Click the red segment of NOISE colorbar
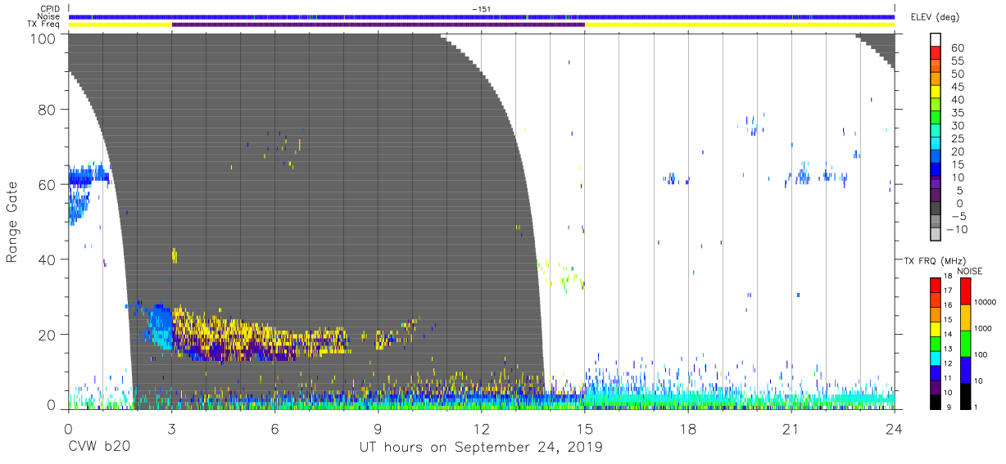This screenshot has height=464, width=1006. click(x=965, y=291)
